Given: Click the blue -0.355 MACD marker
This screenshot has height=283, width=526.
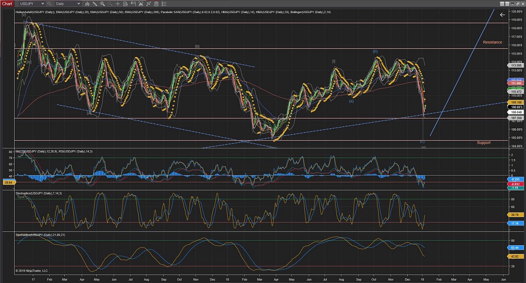Looking at the screenshot, I should (x=516, y=179).
